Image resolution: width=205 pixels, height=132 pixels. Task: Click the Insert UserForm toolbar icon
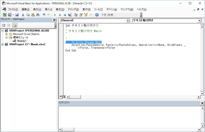pyautogui.click(x=10, y=15)
